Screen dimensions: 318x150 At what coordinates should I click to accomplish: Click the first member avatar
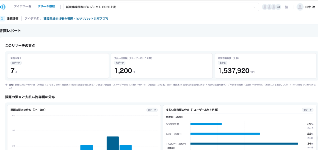[265, 7]
